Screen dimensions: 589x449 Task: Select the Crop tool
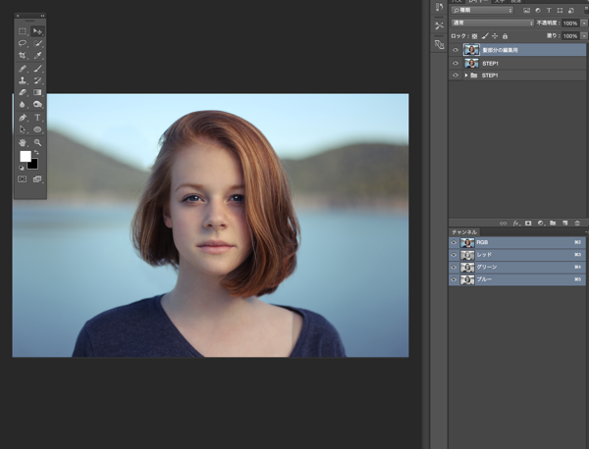point(23,56)
